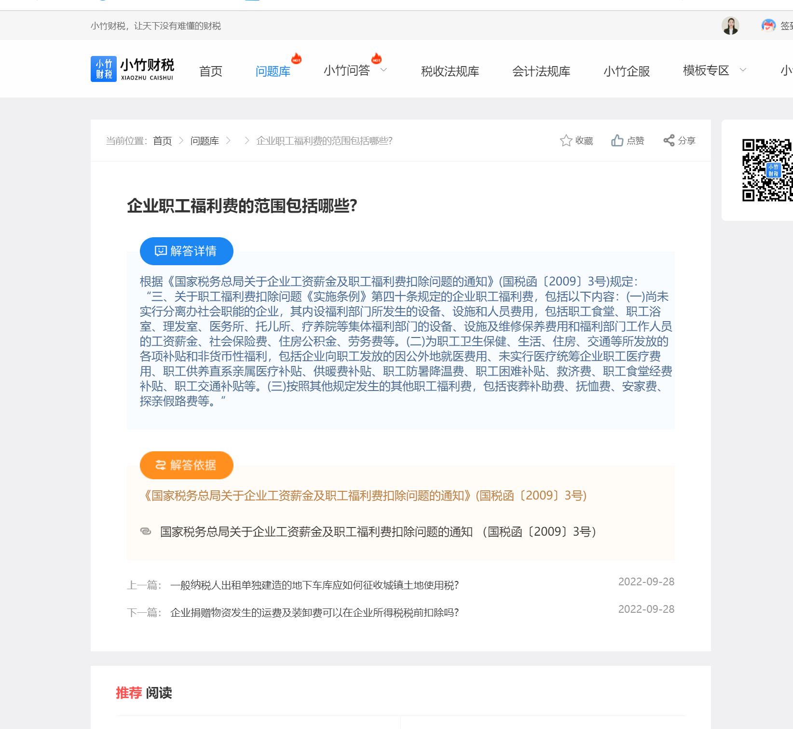This screenshot has height=729, width=793.
Task: Click the 小竹财税 logo
Action: pyautogui.click(x=133, y=69)
